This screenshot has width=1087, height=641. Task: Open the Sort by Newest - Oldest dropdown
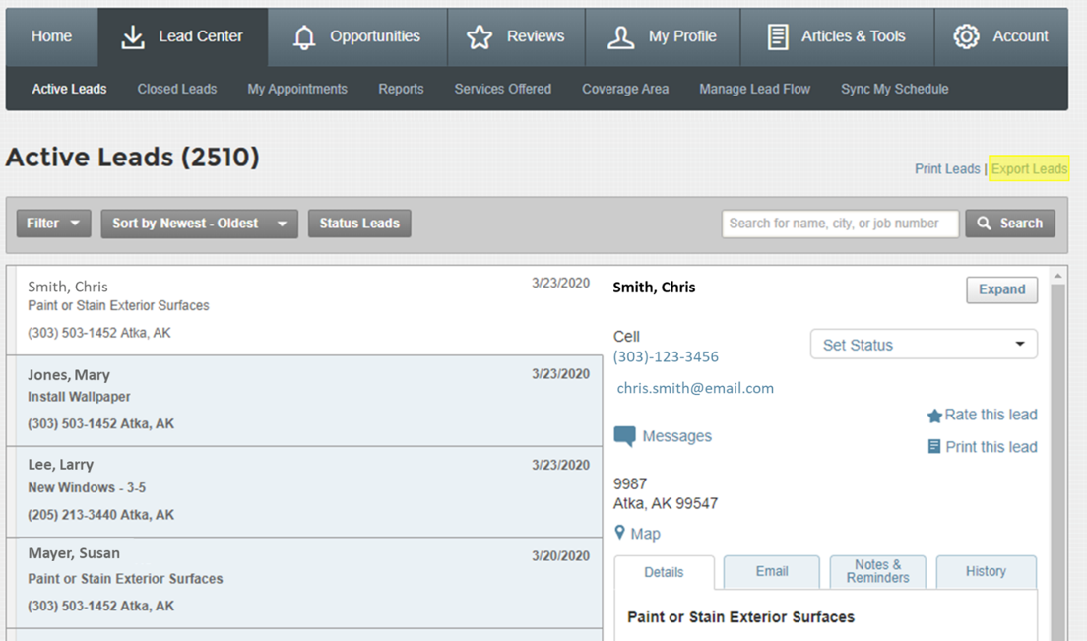[199, 224]
